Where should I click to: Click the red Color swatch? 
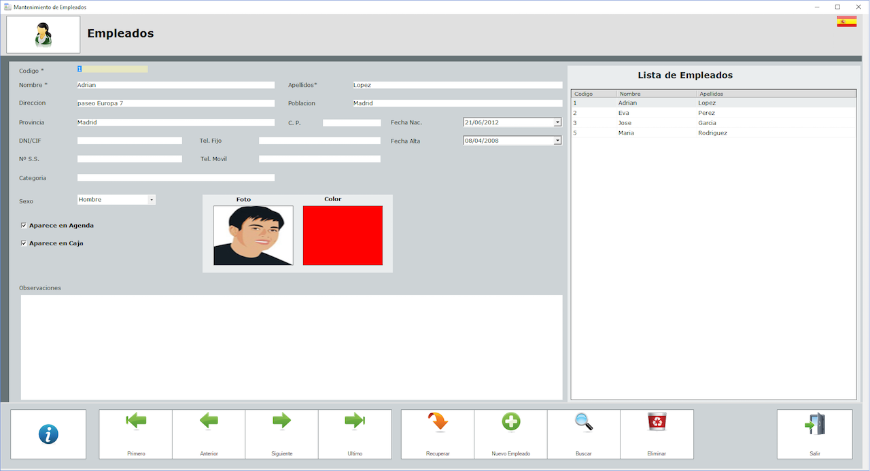pos(343,235)
